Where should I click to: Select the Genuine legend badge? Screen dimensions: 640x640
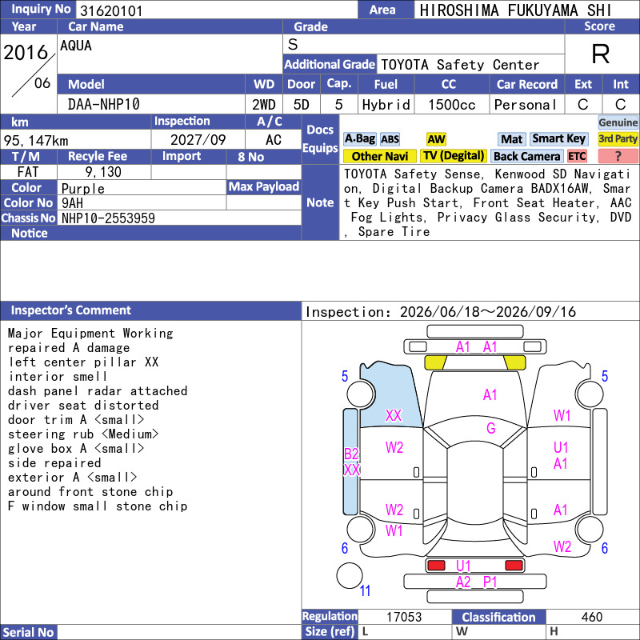(618, 122)
